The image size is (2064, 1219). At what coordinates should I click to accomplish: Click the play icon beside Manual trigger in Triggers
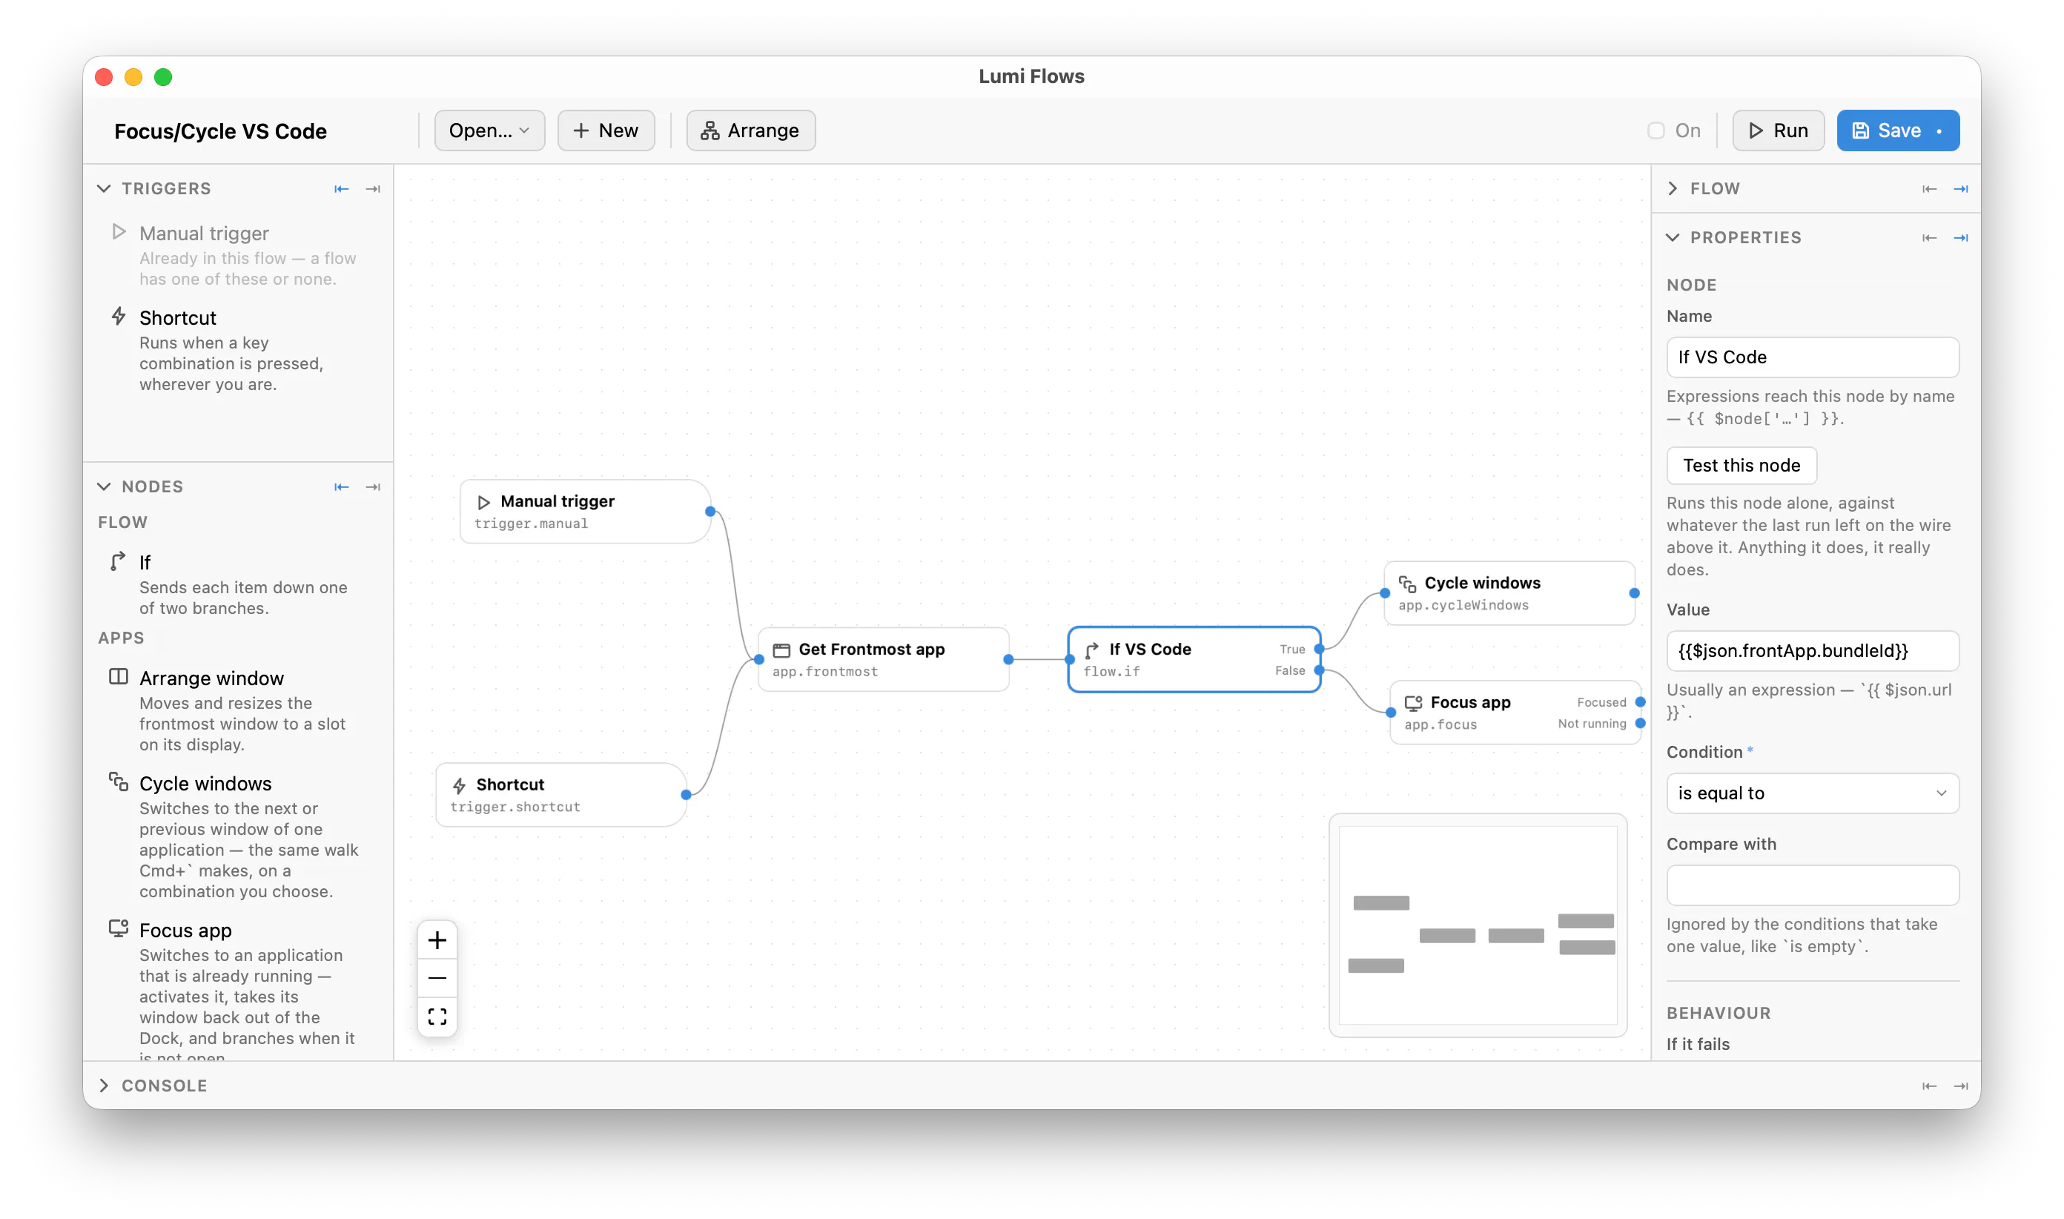tap(119, 233)
